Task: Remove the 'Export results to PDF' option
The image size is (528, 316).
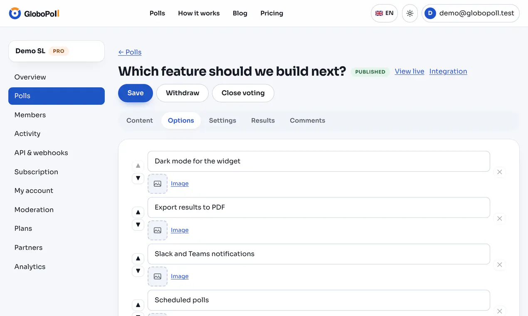Action: point(500,219)
